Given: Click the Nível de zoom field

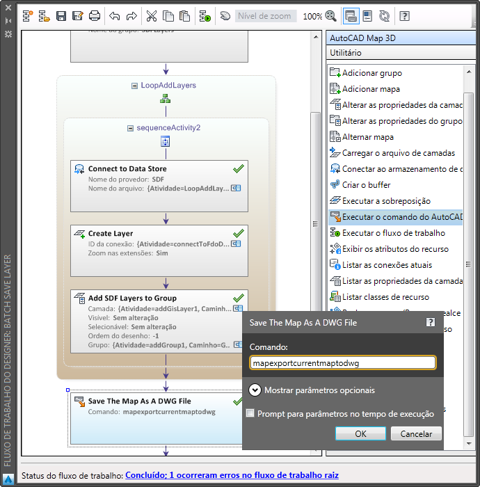Looking at the screenshot, I should [x=266, y=16].
